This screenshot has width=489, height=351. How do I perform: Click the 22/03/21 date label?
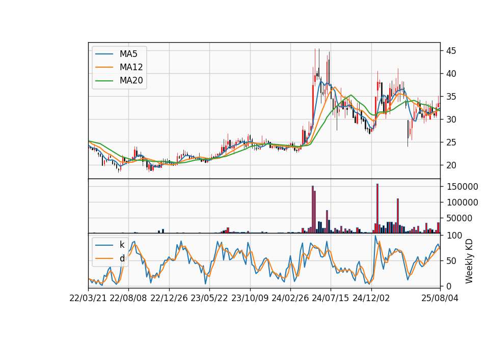(88, 298)
